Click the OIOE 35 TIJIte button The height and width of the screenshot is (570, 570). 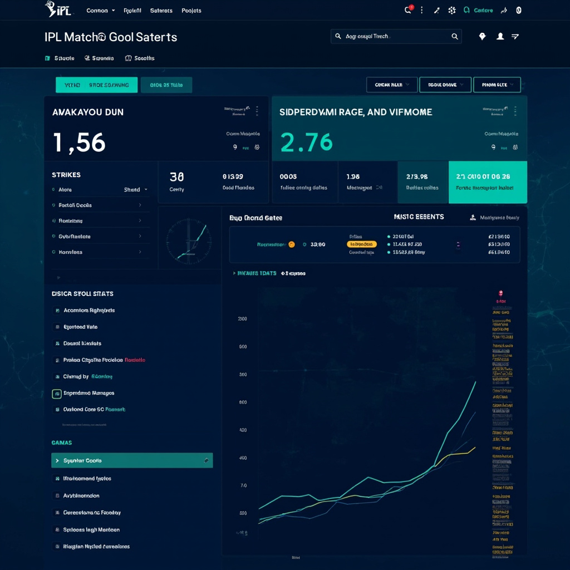pyautogui.click(x=166, y=85)
